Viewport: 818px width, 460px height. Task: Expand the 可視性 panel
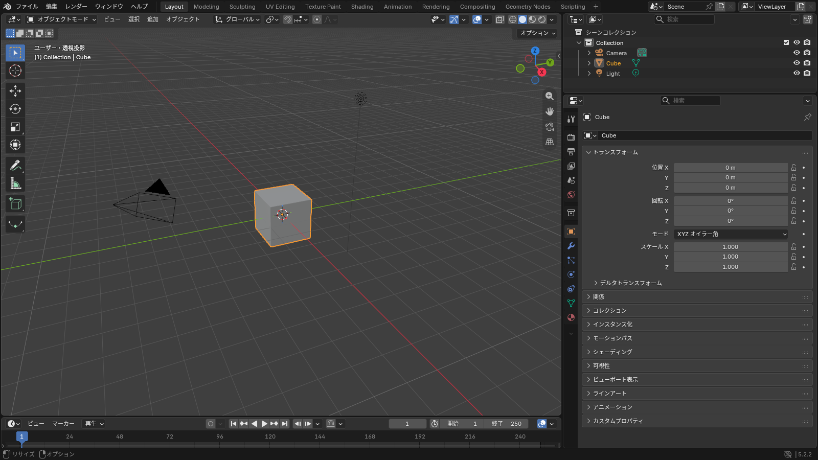[697, 366]
